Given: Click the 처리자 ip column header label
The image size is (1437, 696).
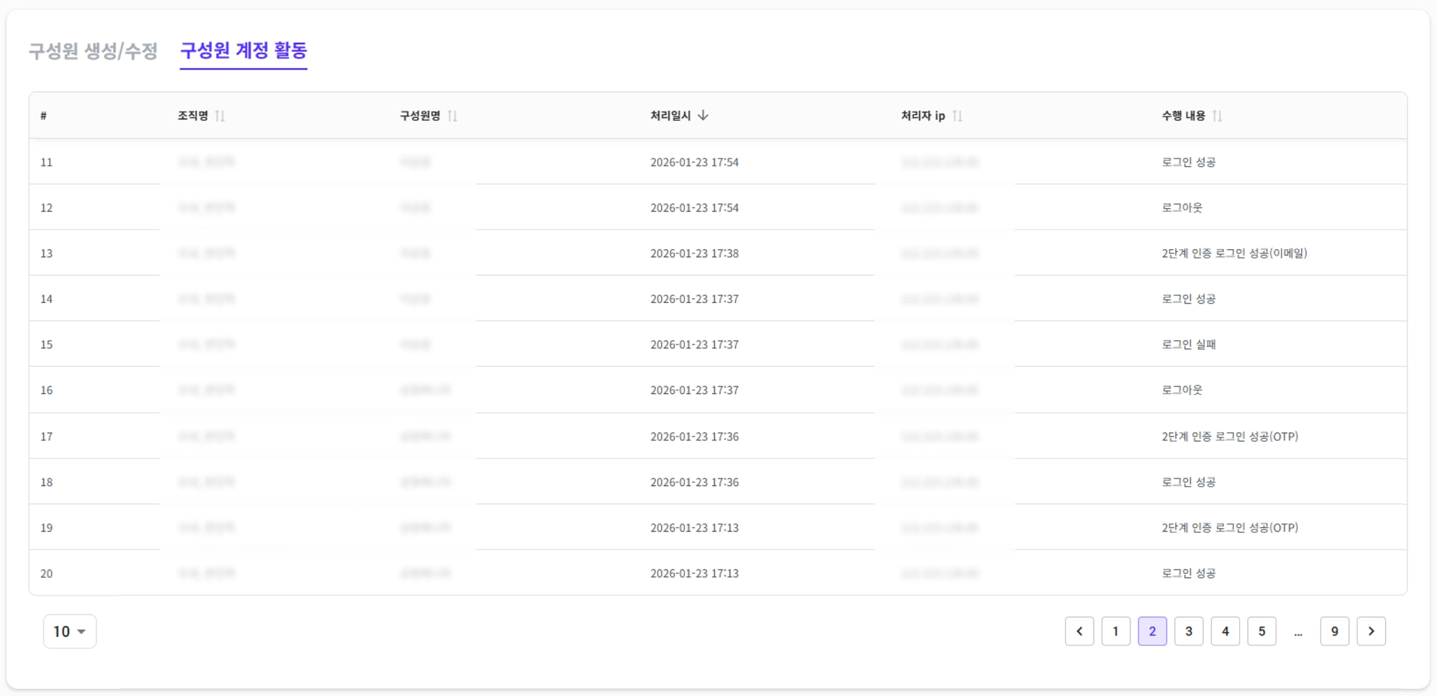Looking at the screenshot, I should pyautogui.click(x=923, y=116).
